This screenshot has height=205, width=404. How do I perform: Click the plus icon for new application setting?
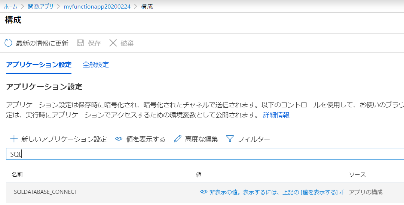(14, 139)
